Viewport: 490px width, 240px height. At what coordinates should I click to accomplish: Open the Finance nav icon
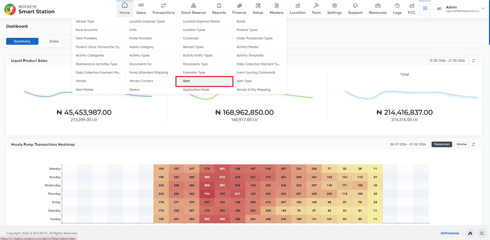pyautogui.click(x=239, y=6)
